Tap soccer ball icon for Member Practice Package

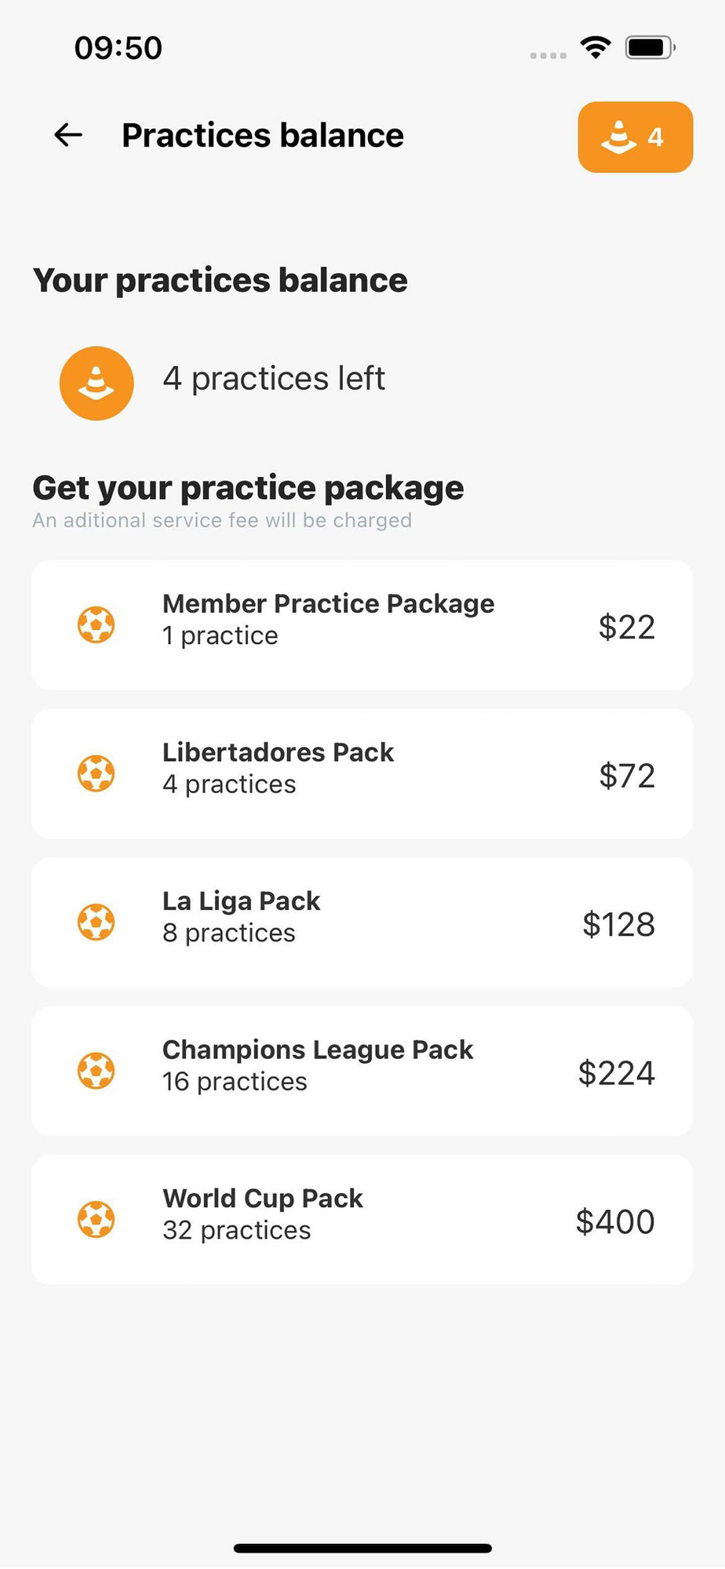pyautogui.click(x=97, y=625)
